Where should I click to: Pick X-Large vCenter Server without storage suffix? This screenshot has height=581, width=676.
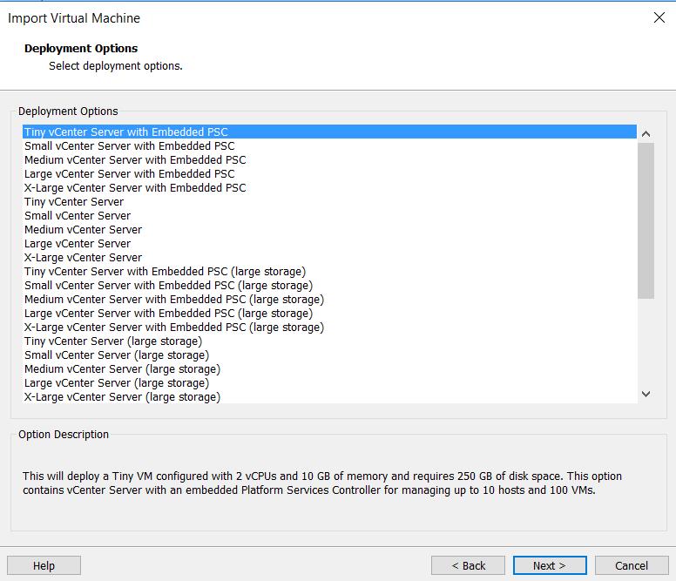pyautogui.click(x=329, y=257)
